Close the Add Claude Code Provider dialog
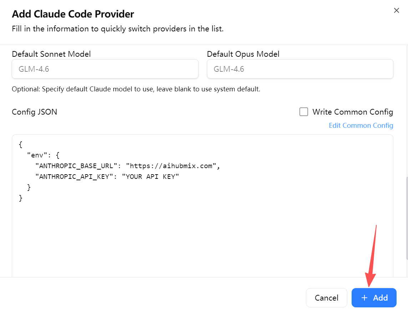 click(396, 11)
